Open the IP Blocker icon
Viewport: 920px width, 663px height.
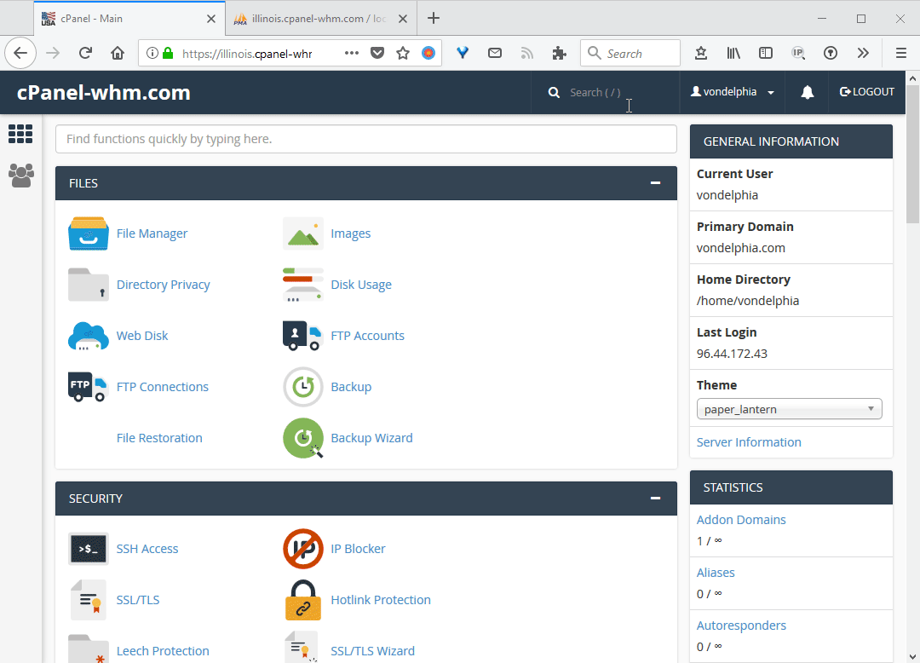(302, 549)
